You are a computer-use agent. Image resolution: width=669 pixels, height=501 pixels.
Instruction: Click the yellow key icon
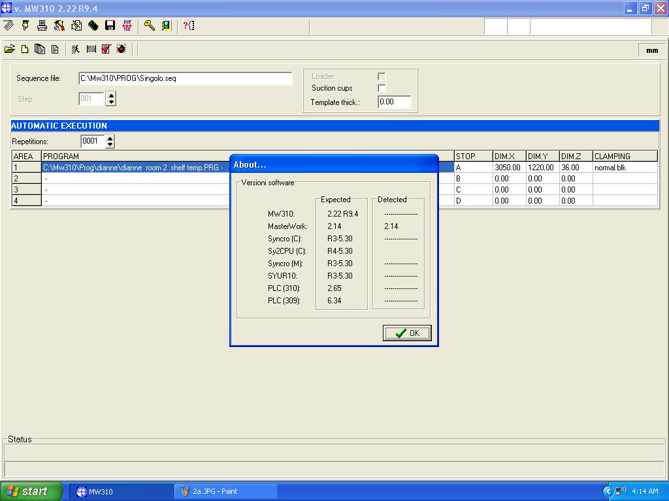click(x=150, y=25)
